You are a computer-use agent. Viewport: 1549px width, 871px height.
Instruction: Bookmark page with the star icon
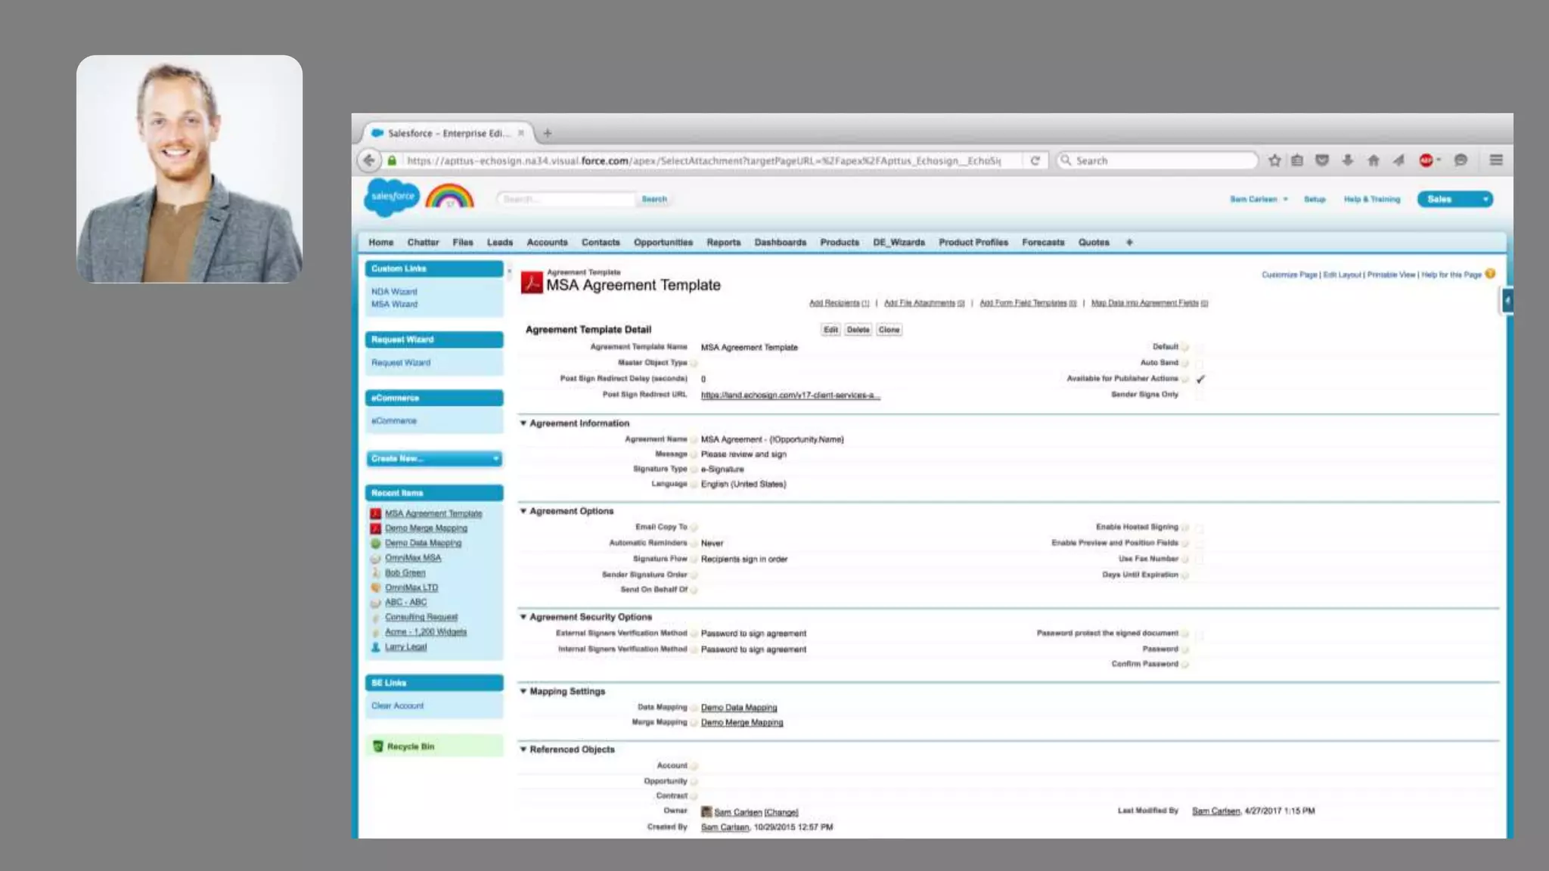[1274, 160]
